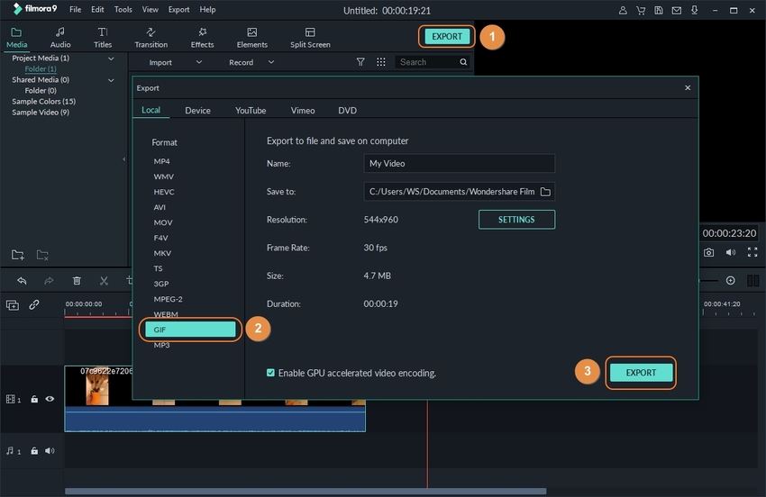
Task: Toggle GPU accelerated video encoding checkbox
Action: pyautogui.click(x=270, y=373)
